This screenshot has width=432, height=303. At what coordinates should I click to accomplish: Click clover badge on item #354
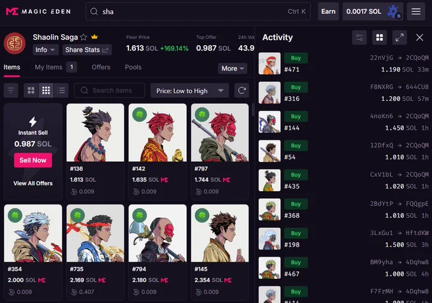point(15,215)
